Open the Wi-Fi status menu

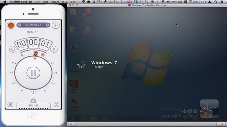coord(163,2)
